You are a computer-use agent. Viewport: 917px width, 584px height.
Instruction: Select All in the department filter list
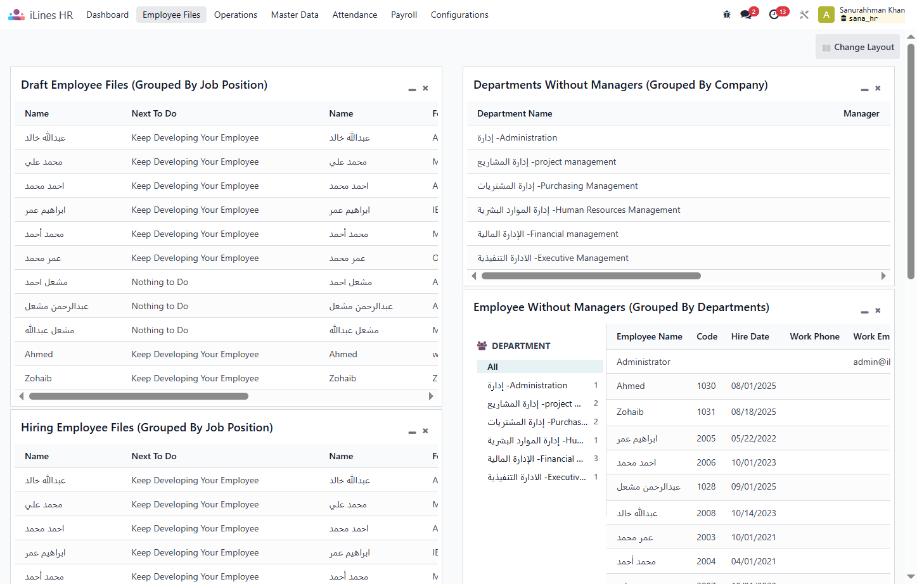coord(540,367)
